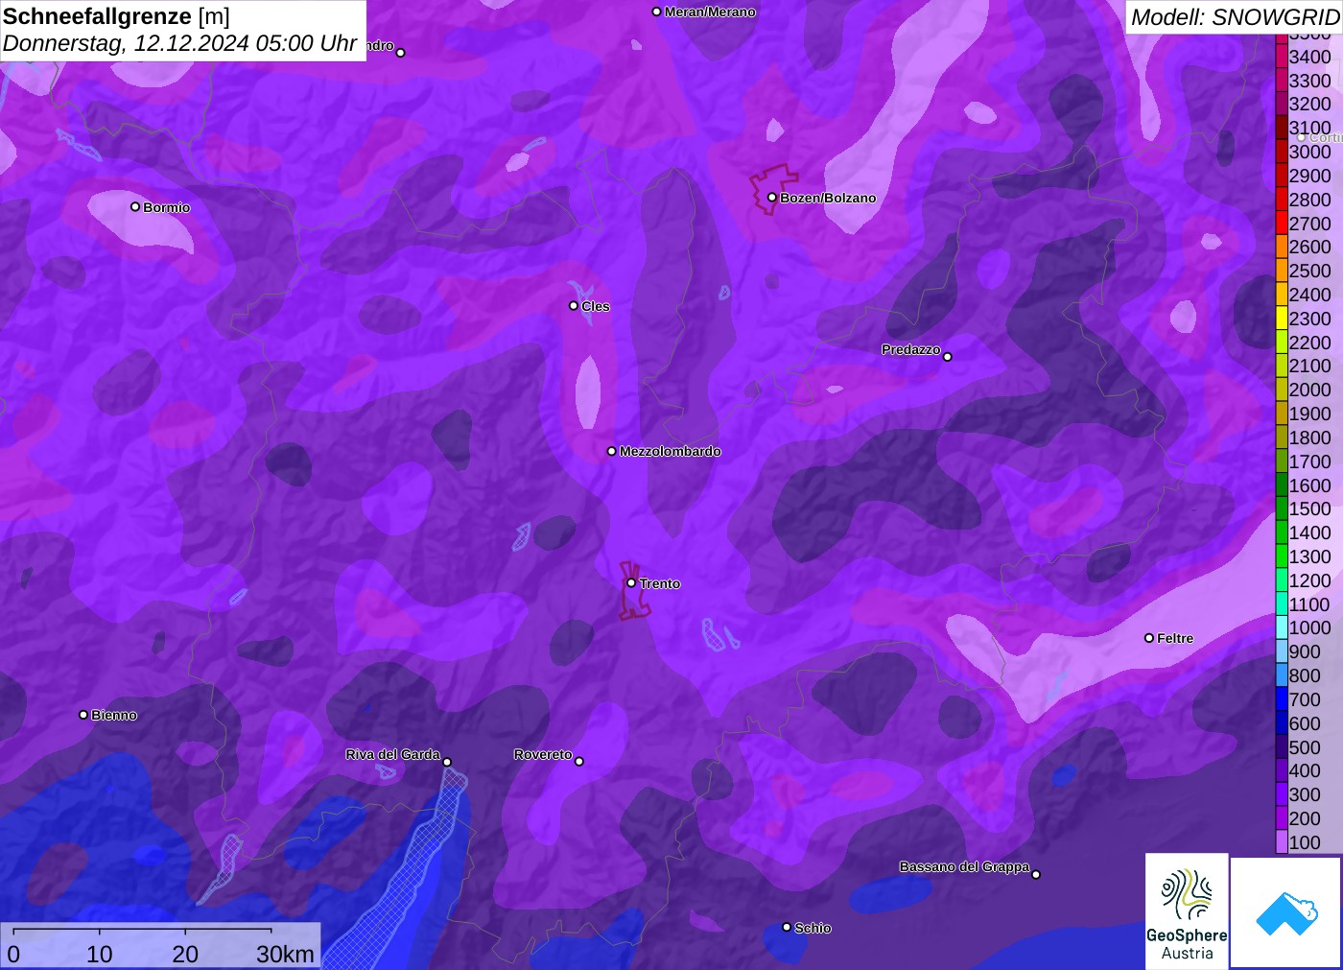
Task: Click the Modell: SNOWGRID label
Action: pos(1235,17)
